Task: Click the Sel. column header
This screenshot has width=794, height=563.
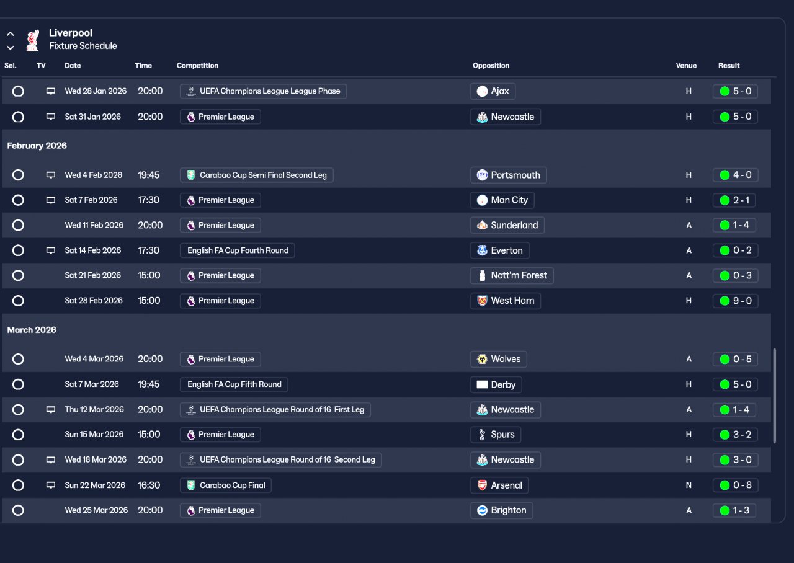Action: [x=11, y=66]
